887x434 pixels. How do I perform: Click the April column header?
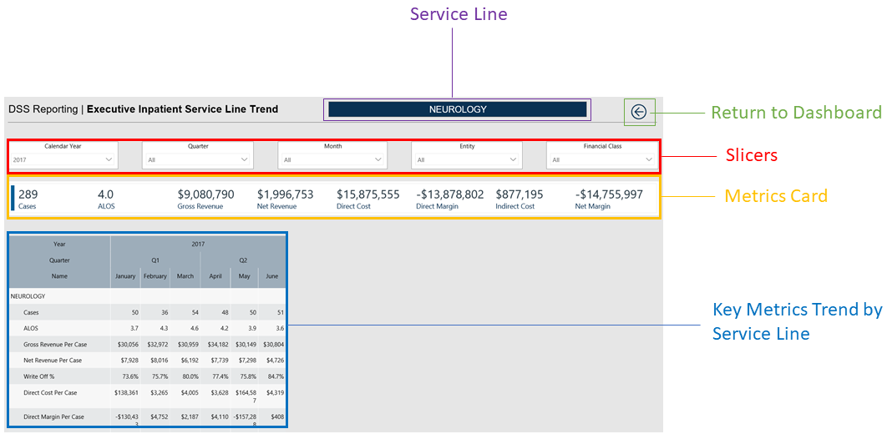pos(215,276)
